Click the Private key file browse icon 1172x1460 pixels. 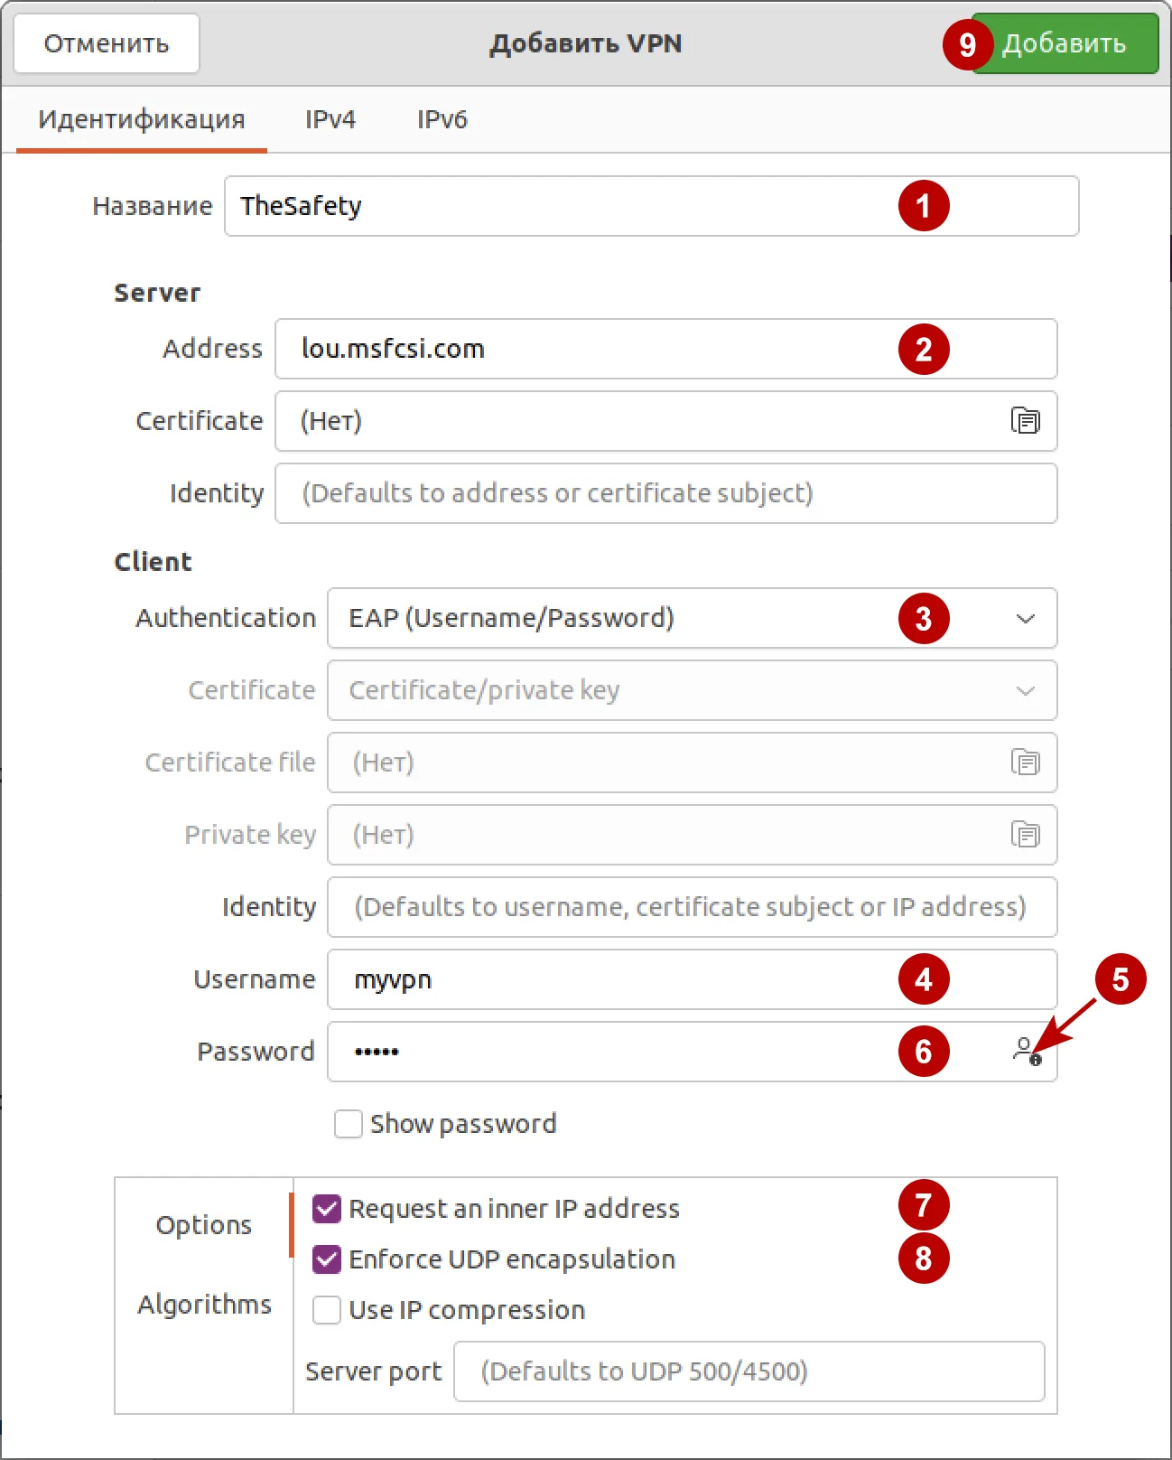click(1025, 835)
